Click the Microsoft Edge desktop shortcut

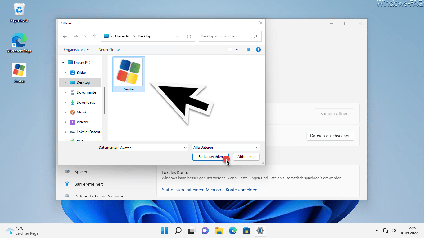tap(19, 43)
